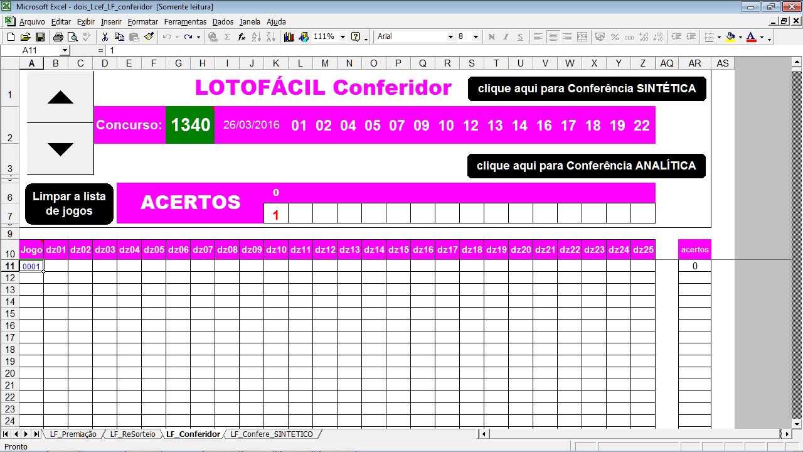This screenshot has height=452, width=803.
Task: Select column header AR
Action: (x=694, y=63)
